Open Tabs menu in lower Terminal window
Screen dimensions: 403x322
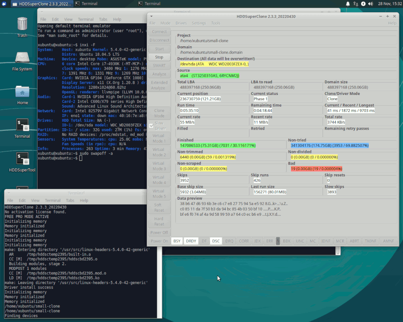[x=70, y=200]
